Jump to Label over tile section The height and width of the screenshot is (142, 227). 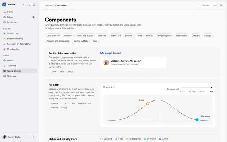[x=53, y=35]
